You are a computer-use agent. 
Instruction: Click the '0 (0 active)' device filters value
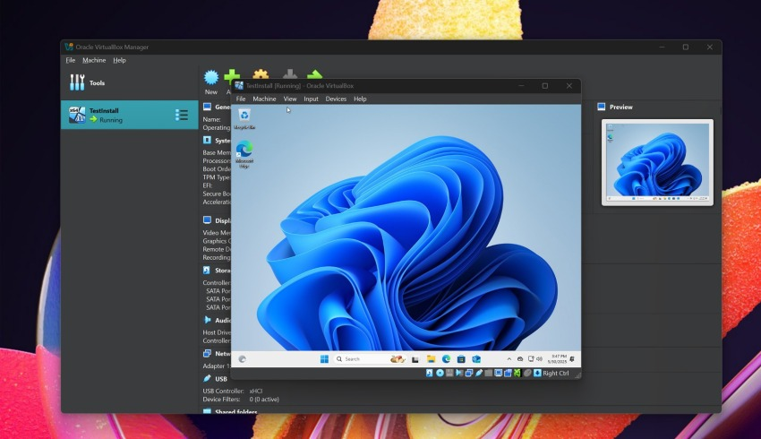pos(264,400)
